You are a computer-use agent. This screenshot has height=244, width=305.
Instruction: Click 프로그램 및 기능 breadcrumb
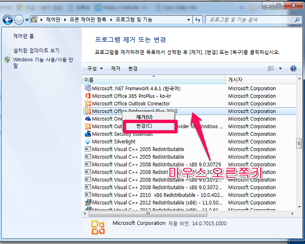pos(134,20)
